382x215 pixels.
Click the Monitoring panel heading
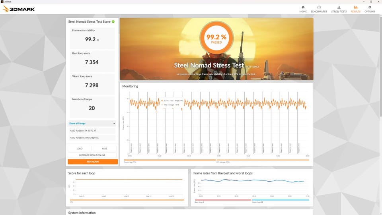click(130, 86)
